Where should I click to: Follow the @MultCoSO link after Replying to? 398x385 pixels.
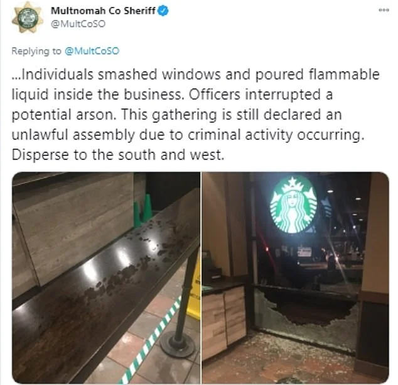[92, 51]
